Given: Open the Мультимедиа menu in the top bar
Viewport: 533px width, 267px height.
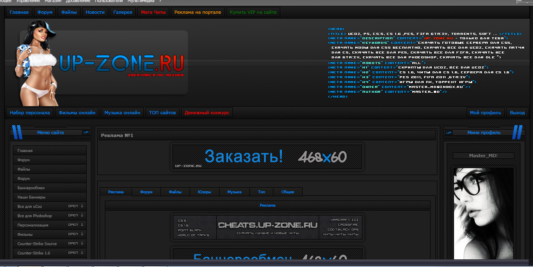Looking at the screenshot, I should [141, 2].
